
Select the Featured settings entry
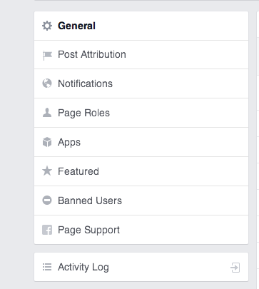click(141, 171)
